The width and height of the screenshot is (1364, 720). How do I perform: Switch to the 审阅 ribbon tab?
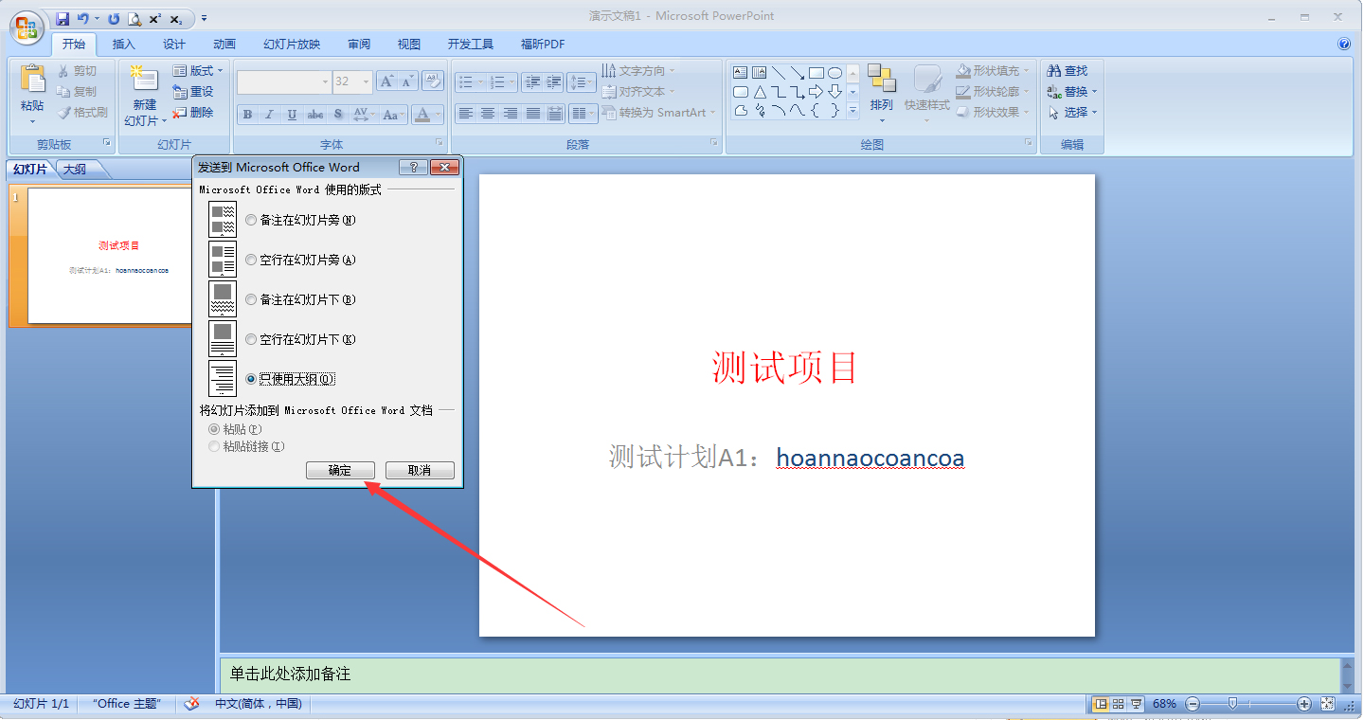(x=358, y=43)
